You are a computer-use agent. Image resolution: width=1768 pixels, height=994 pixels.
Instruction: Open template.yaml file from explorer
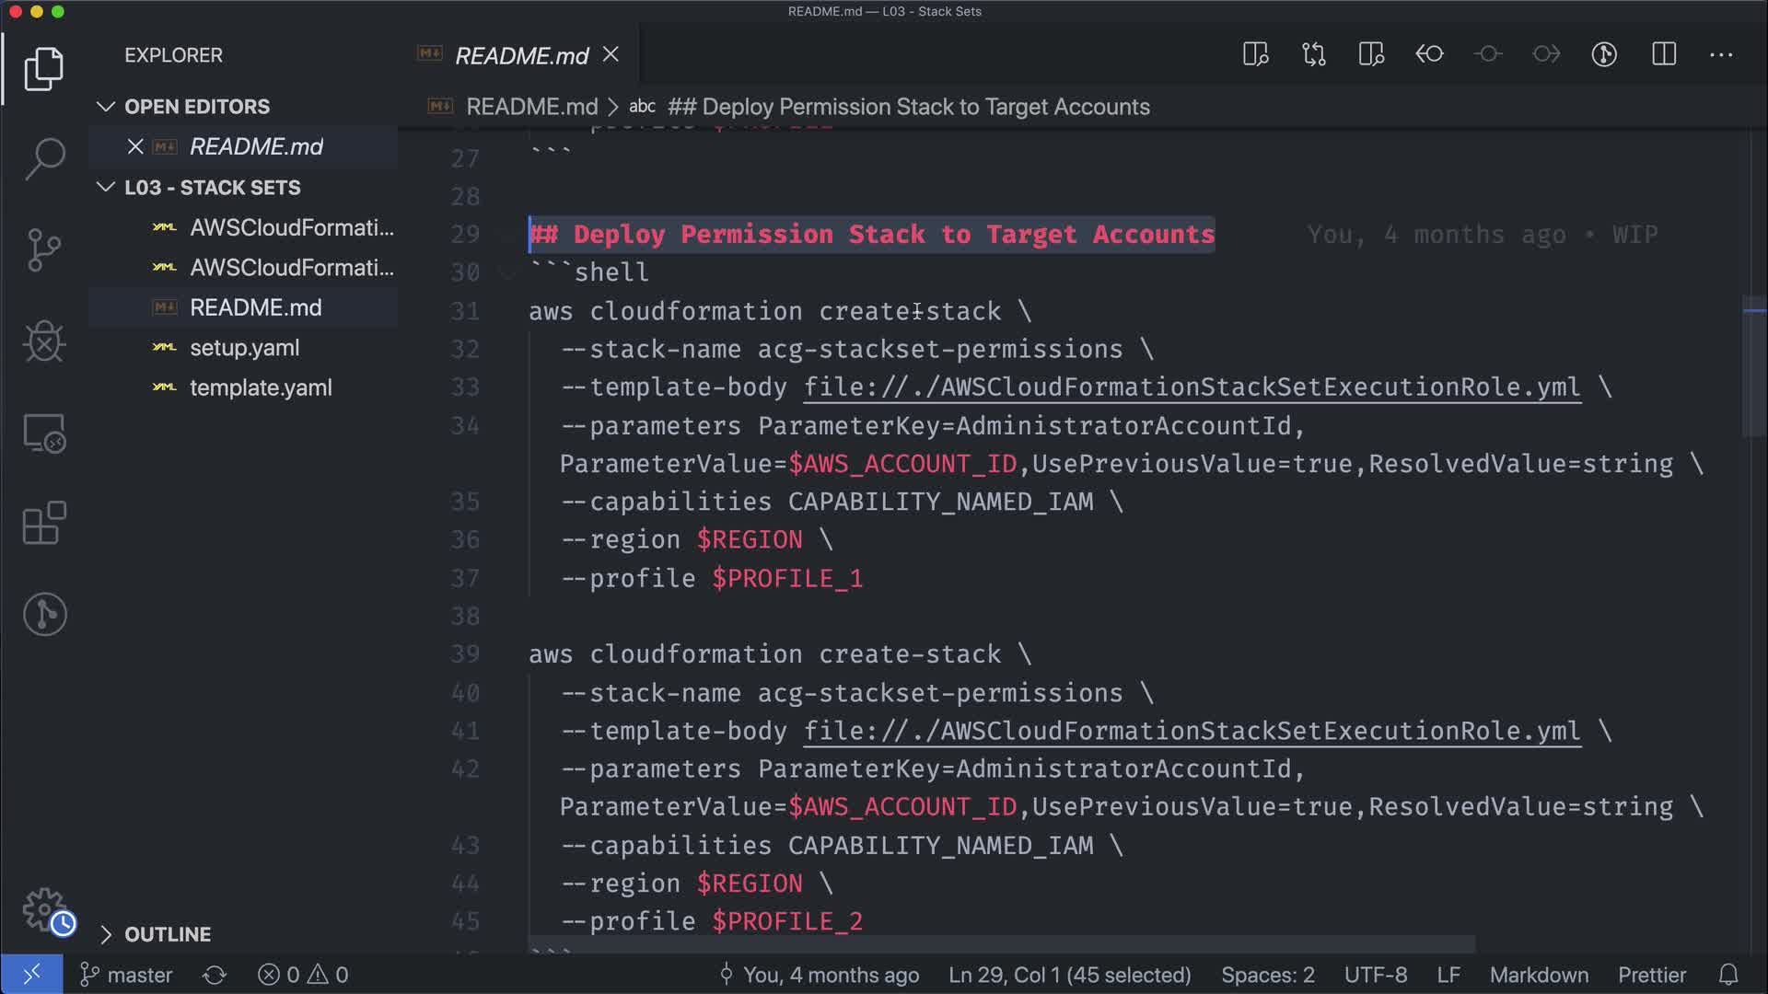tap(261, 387)
